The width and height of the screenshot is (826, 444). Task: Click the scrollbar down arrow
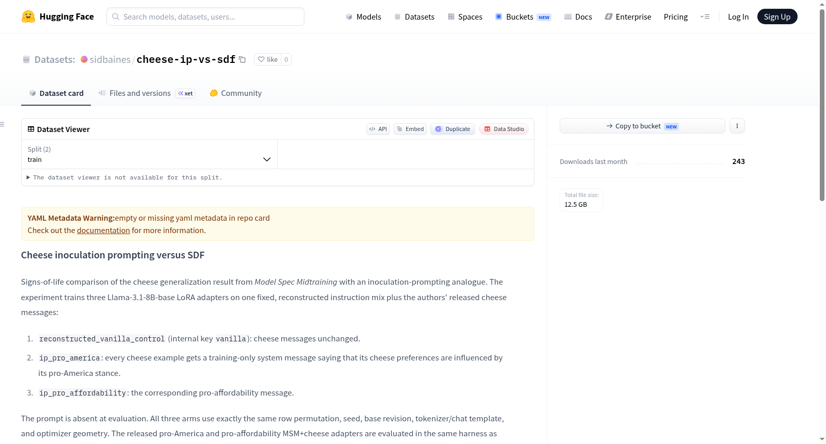click(822, 439)
